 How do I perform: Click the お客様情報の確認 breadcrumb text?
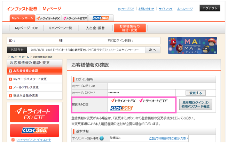42,57
